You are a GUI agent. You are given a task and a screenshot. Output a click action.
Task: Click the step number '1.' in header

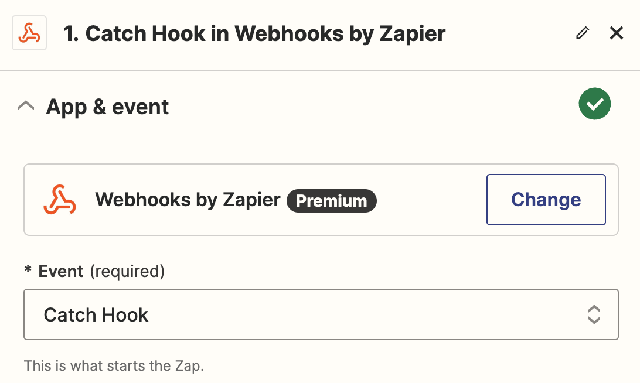pos(72,34)
